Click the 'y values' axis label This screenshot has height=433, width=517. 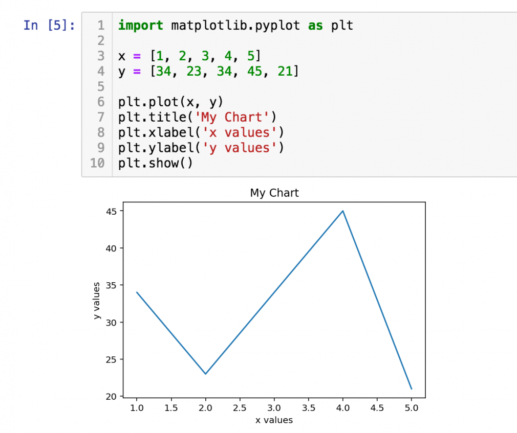pos(96,300)
